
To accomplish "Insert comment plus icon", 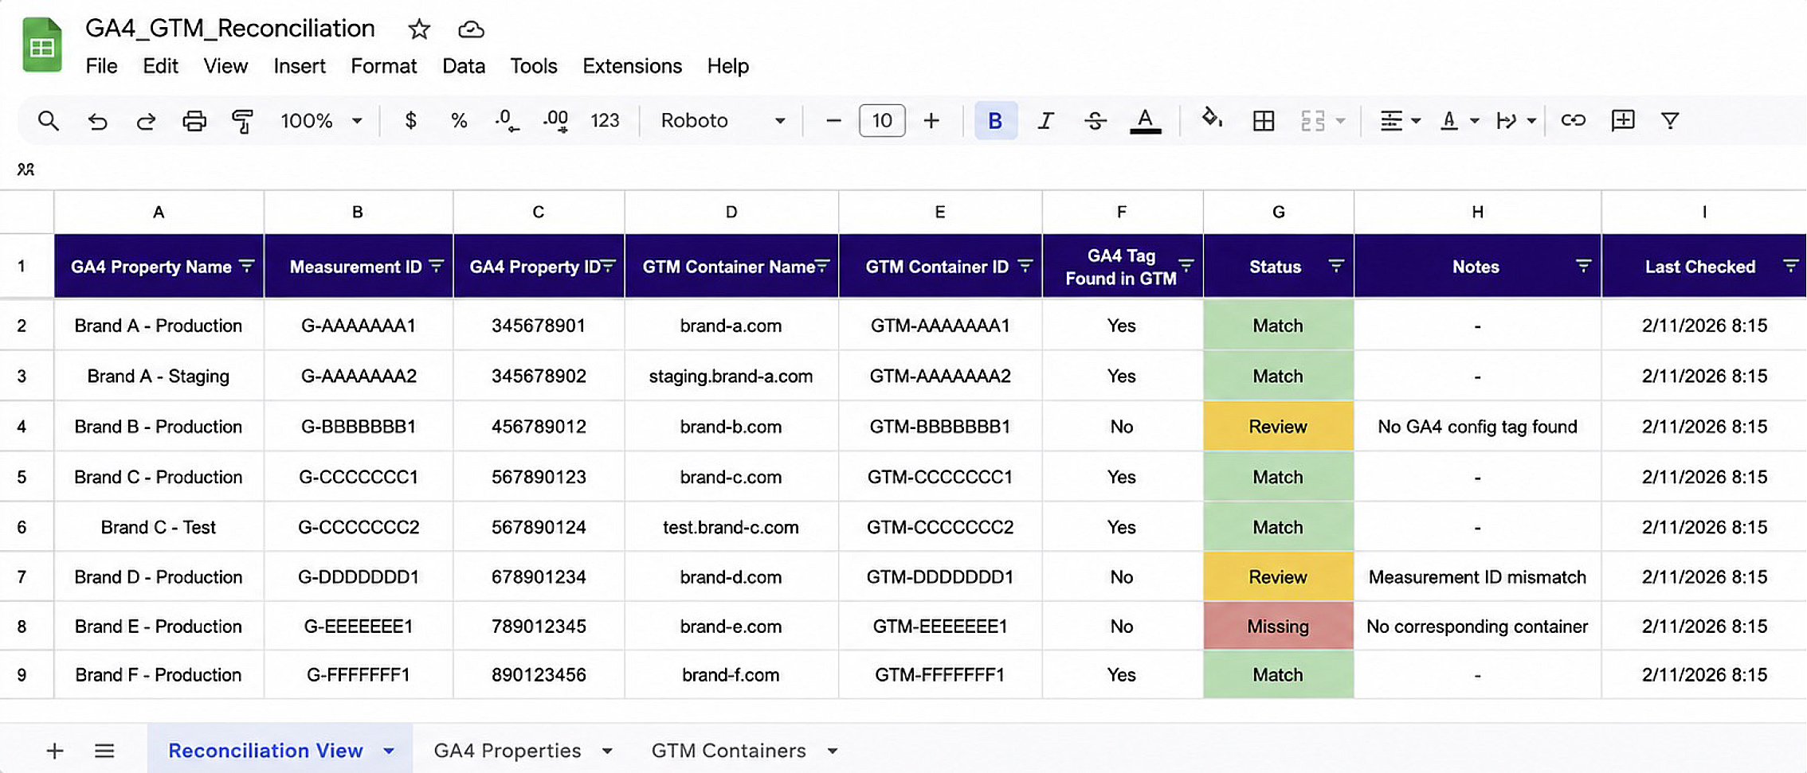I will 1622,120.
